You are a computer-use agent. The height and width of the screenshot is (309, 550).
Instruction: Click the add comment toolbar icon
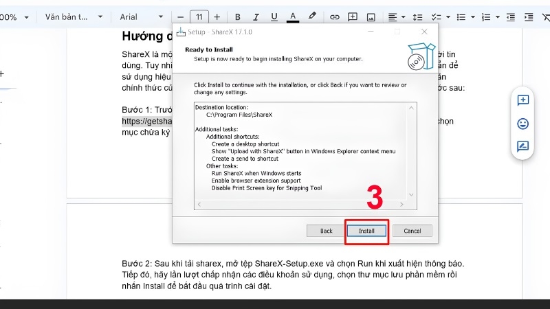(x=352, y=16)
